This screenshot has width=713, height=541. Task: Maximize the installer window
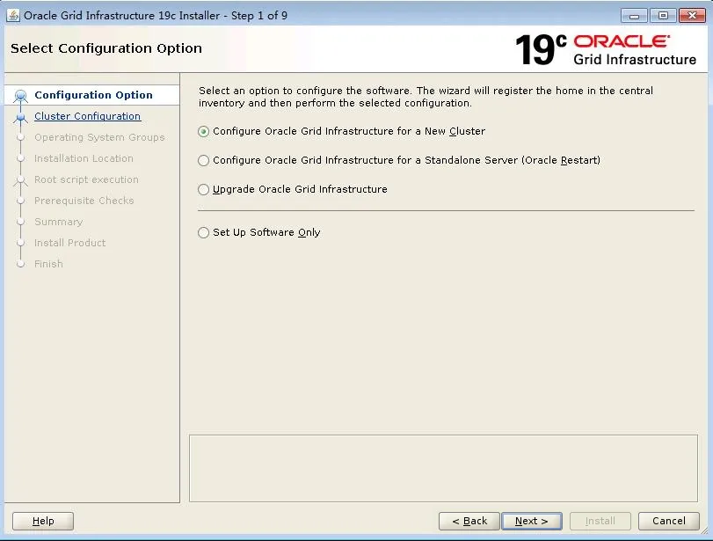(x=663, y=16)
